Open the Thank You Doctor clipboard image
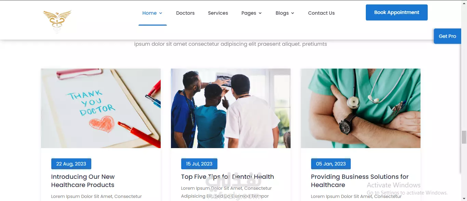 (101, 108)
